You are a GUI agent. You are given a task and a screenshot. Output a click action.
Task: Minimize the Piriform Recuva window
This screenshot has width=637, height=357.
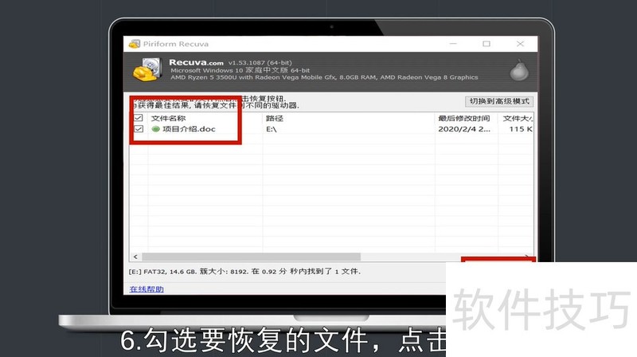pyautogui.click(x=453, y=44)
